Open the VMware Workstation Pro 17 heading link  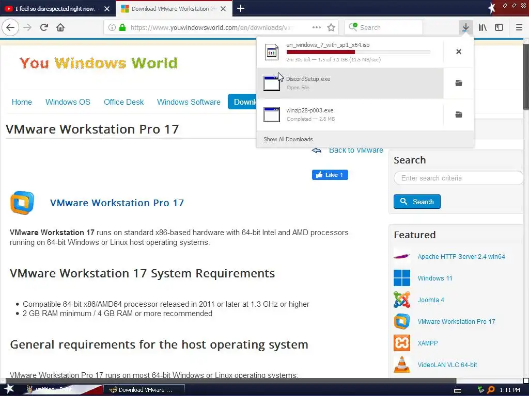point(117,203)
